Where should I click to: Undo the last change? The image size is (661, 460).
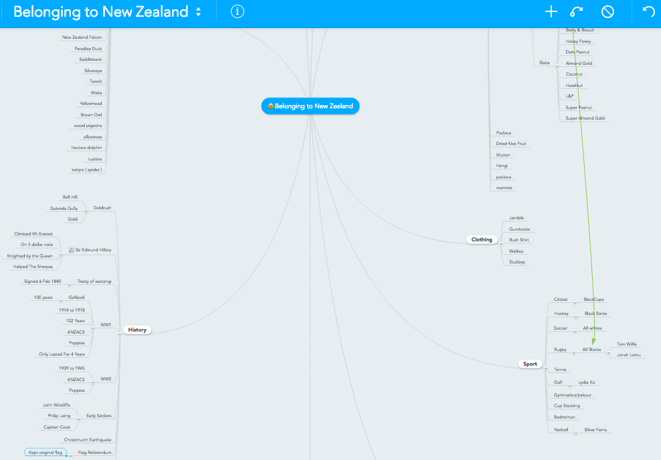[x=648, y=11]
